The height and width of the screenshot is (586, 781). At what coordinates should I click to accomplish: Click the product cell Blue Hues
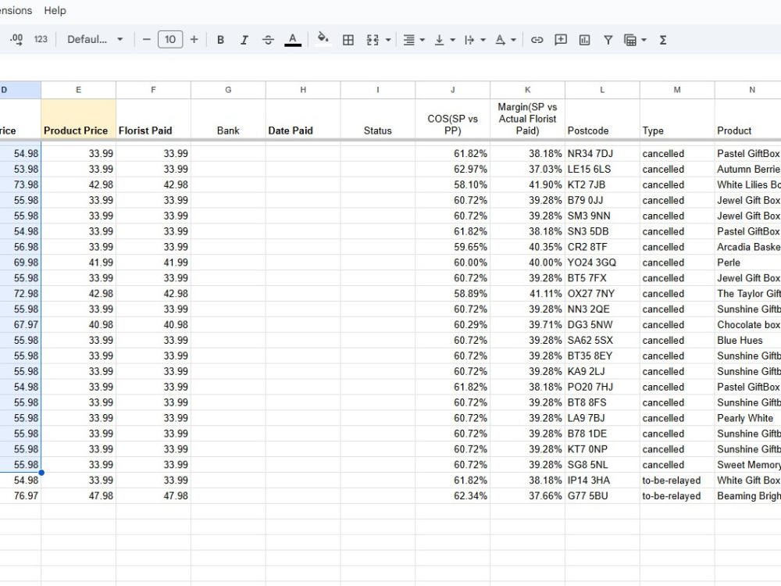748,340
